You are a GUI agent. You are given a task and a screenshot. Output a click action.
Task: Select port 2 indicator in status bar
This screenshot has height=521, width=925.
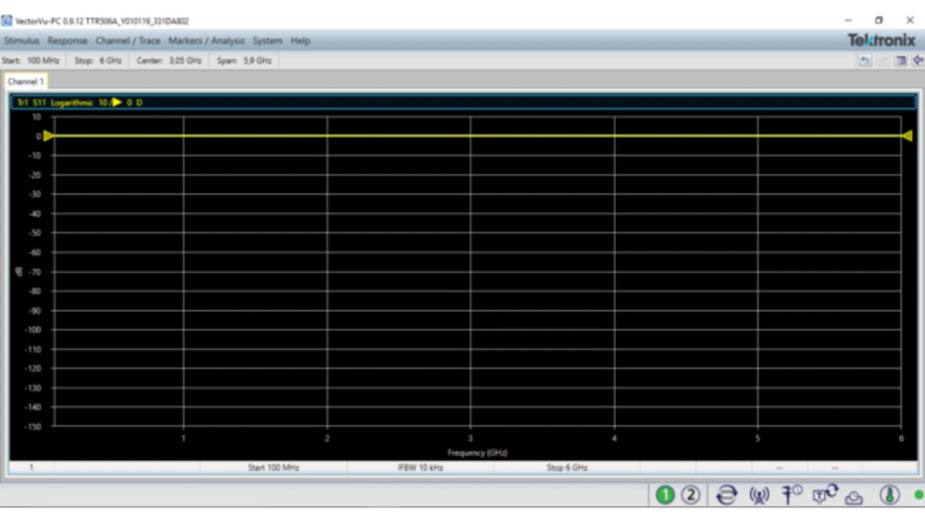click(x=691, y=495)
